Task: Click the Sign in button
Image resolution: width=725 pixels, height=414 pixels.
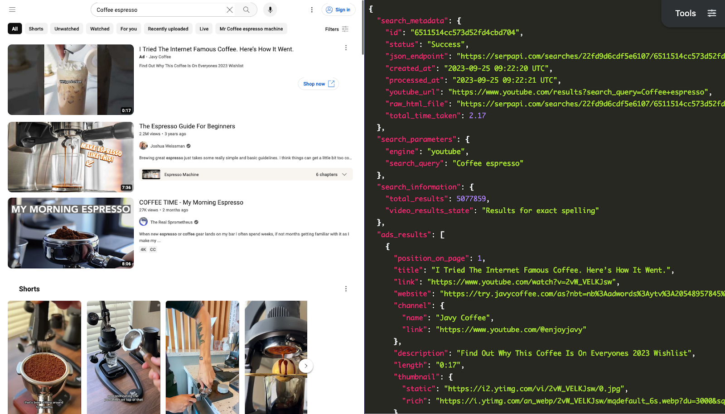Action: [x=338, y=10]
